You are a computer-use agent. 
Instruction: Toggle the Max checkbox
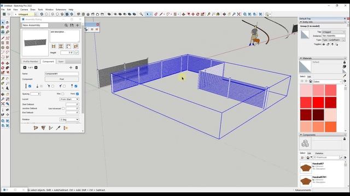(x=63, y=94)
